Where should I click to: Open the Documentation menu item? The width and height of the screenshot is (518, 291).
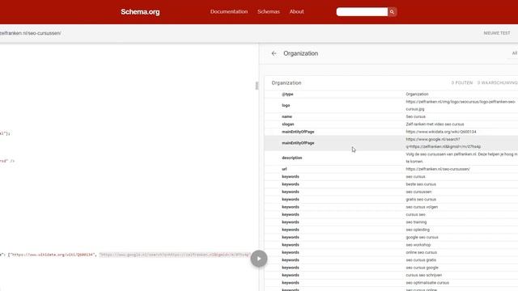229,11
